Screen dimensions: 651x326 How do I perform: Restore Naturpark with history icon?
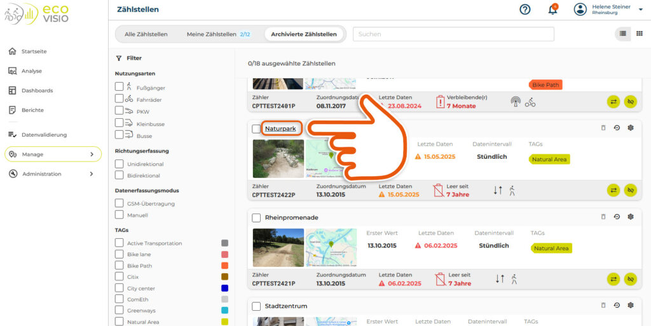click(x=617, y=128)
